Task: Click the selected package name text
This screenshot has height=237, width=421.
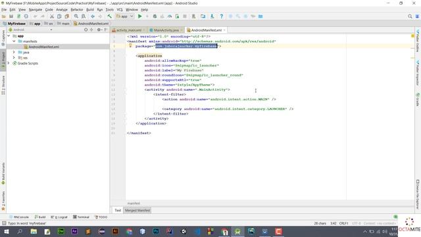Action: pos(186,46)
